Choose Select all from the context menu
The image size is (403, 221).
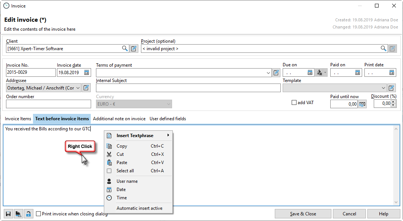point(125,171)
